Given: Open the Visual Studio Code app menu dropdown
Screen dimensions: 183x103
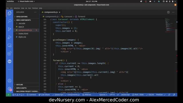Looking at the screenshot, I should [26, 1].
